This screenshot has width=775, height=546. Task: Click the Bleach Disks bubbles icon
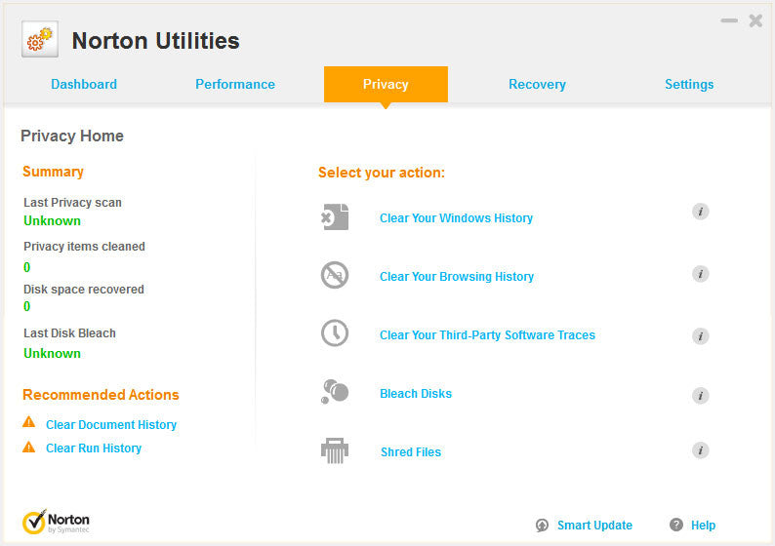point(335,392)
